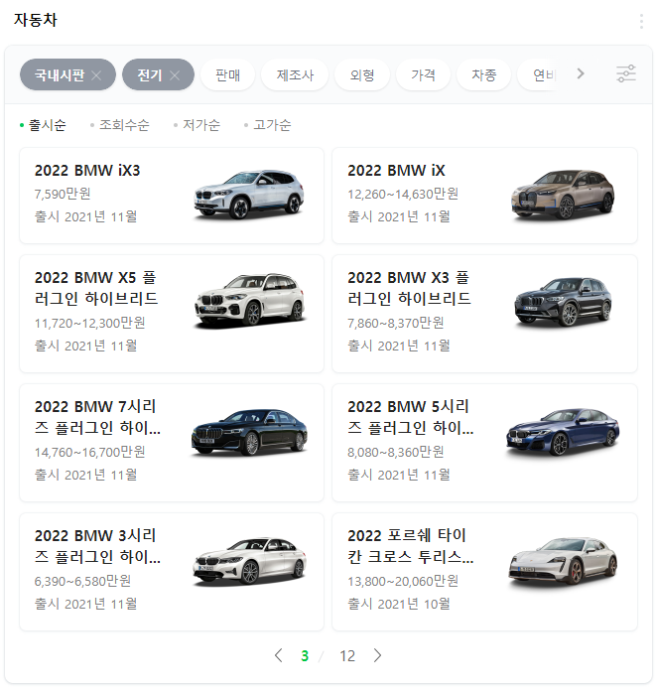Screen dimensions: 657x695
Task: Click the current page number 3
Action: pyautogui.click(x=305, y=655)
